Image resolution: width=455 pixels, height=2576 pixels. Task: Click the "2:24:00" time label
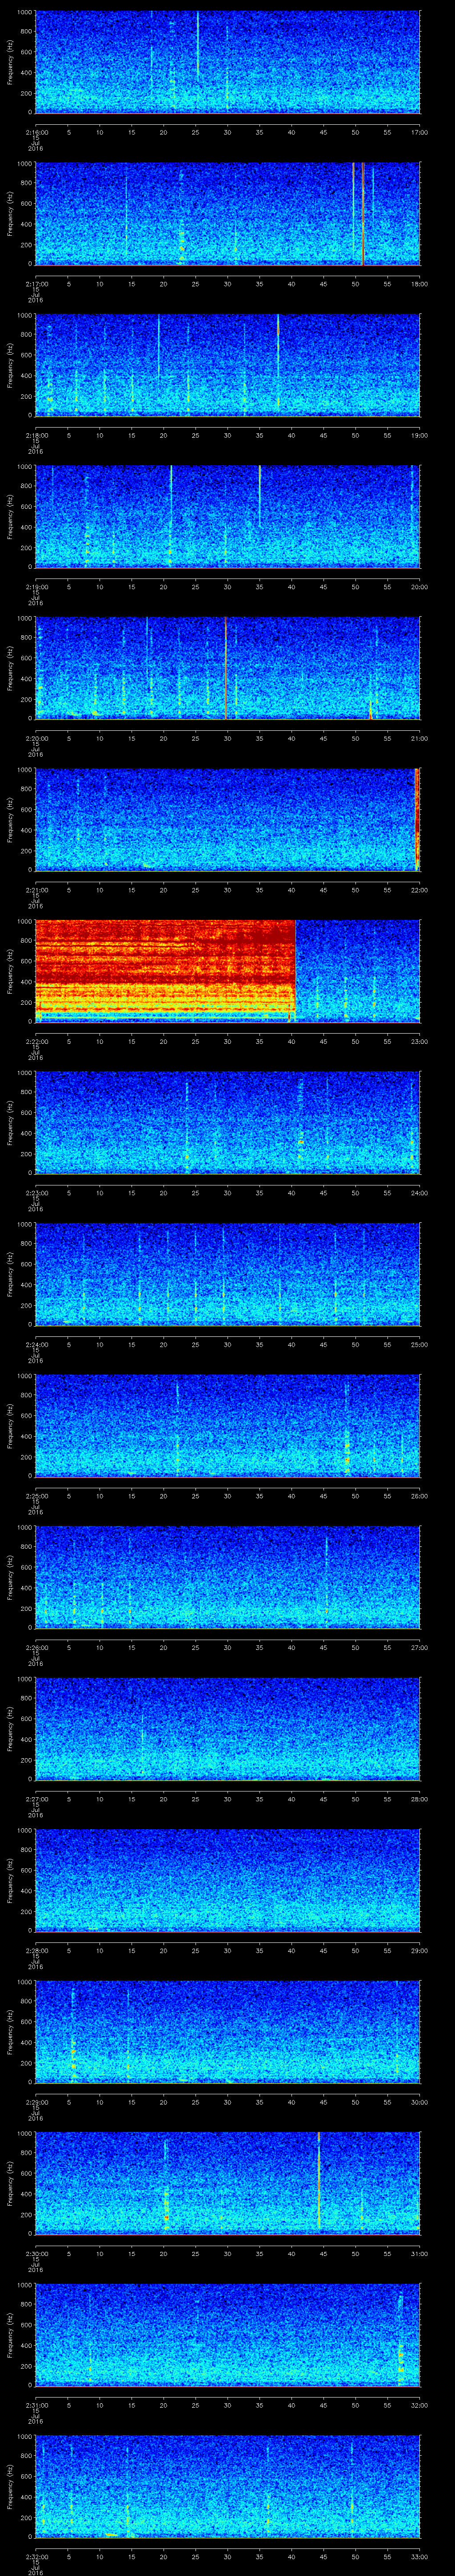pos(36,1344)
